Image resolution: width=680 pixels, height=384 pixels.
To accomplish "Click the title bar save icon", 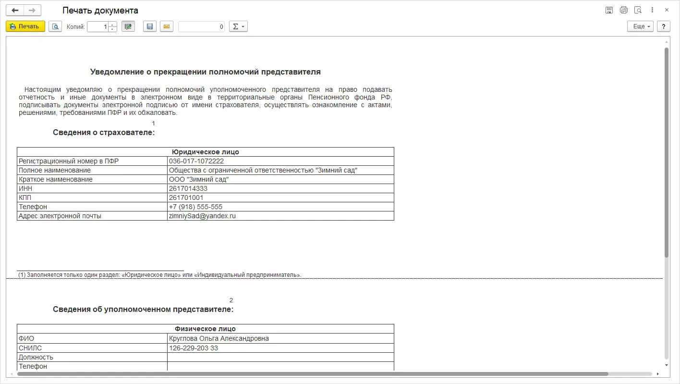I will pyautogui.click(x=609, y=10).
